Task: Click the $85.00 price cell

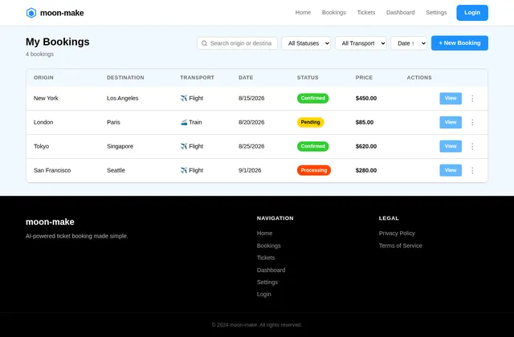Action: 364,122
